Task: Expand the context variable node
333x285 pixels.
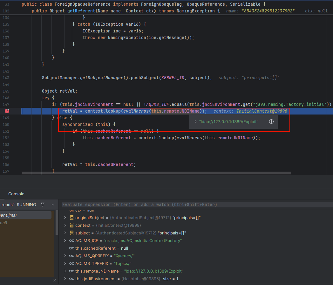Action: point(65,225)
